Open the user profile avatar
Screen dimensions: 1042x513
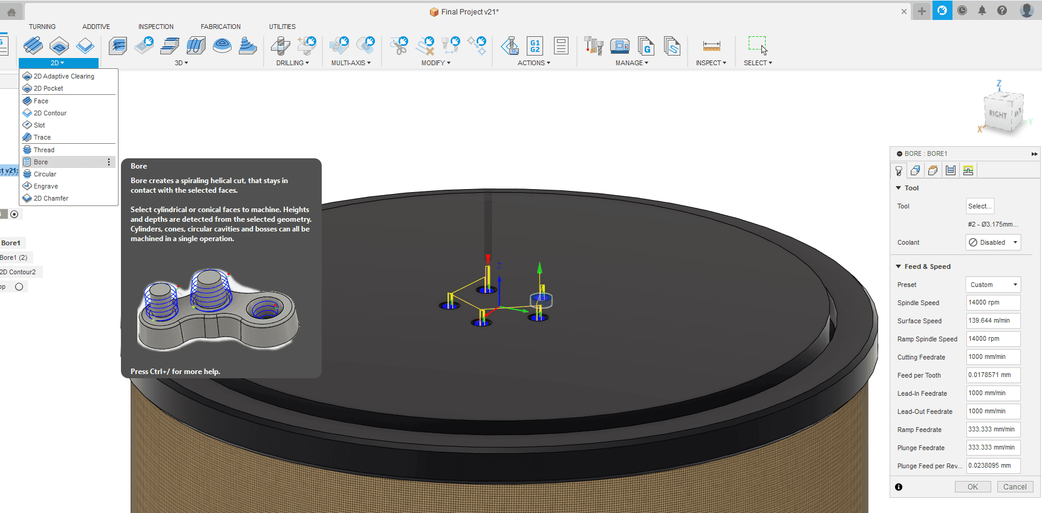(x=1026, y=10)
